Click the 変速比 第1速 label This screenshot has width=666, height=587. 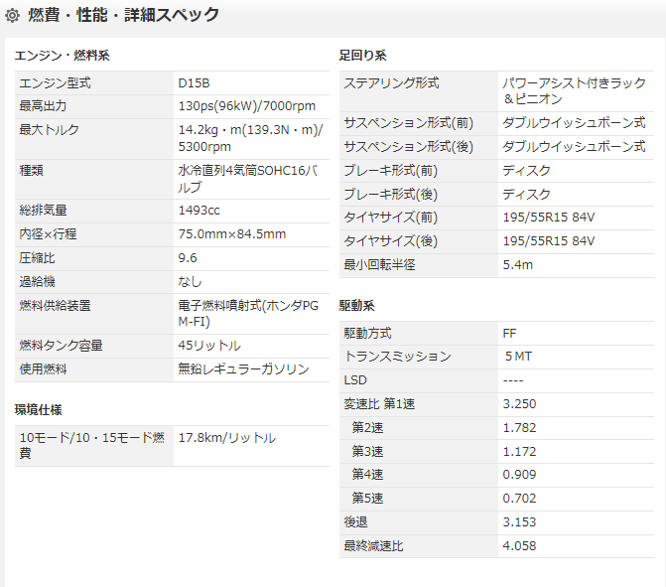(379, 404)
